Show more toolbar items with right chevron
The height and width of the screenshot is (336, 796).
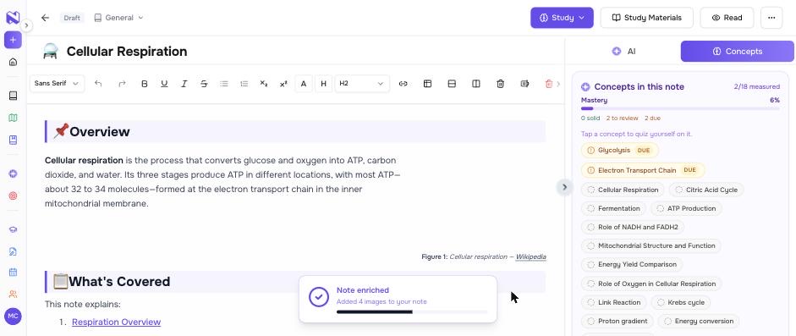[558, 84]
